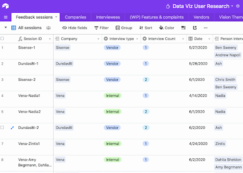Expand the DundasBI-2 record with arrow icon
243x173 pixels.
click(x=12, y=128)
